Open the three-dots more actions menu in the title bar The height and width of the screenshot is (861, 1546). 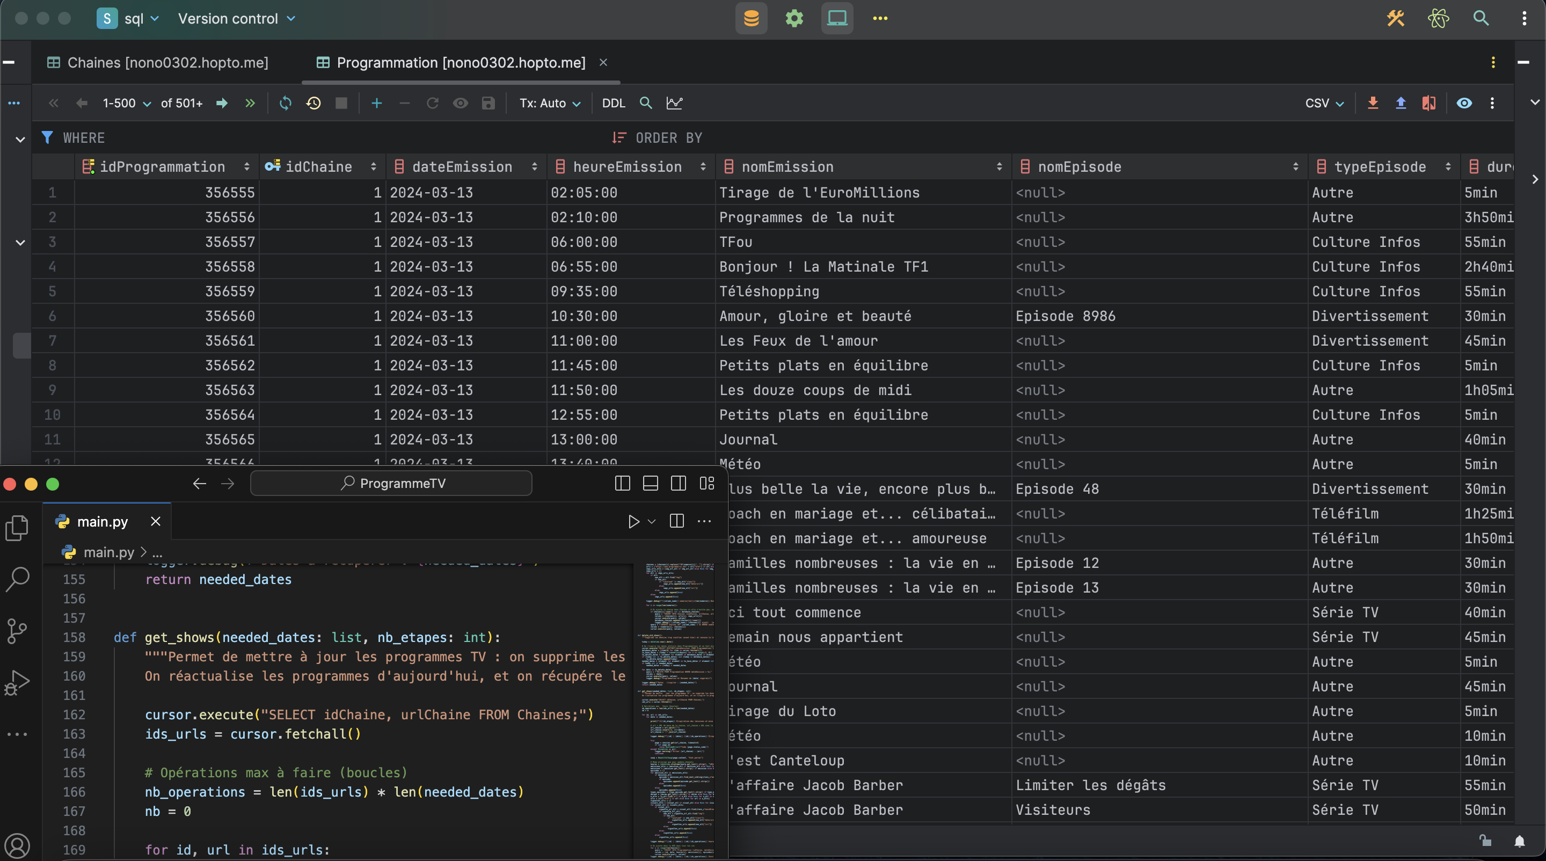click(x=880, y=19)
